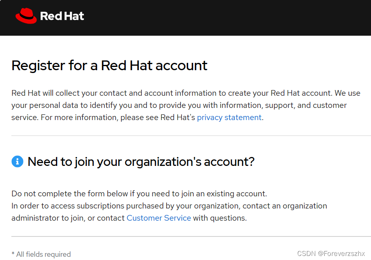
Task: Click the All fields required notice
Action: click(41, 254)
